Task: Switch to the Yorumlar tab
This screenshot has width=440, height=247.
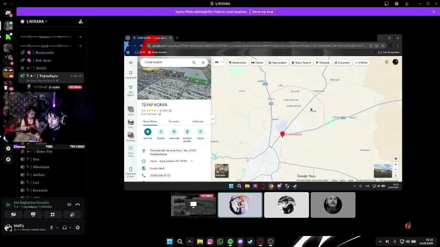Action: click(x=174, y=121)
